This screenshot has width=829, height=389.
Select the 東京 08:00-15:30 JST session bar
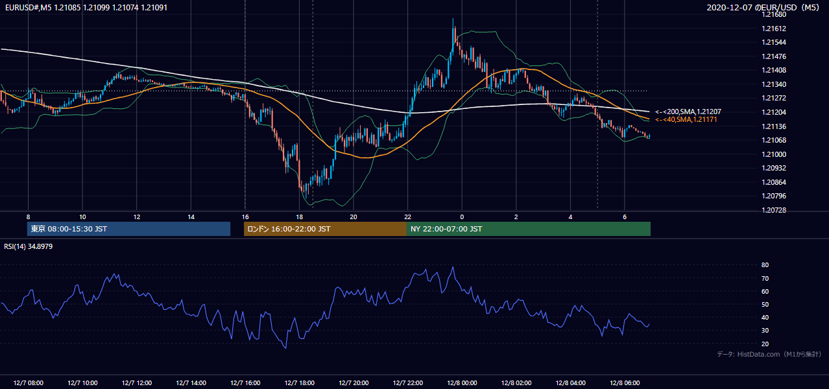tap(128, 229)
